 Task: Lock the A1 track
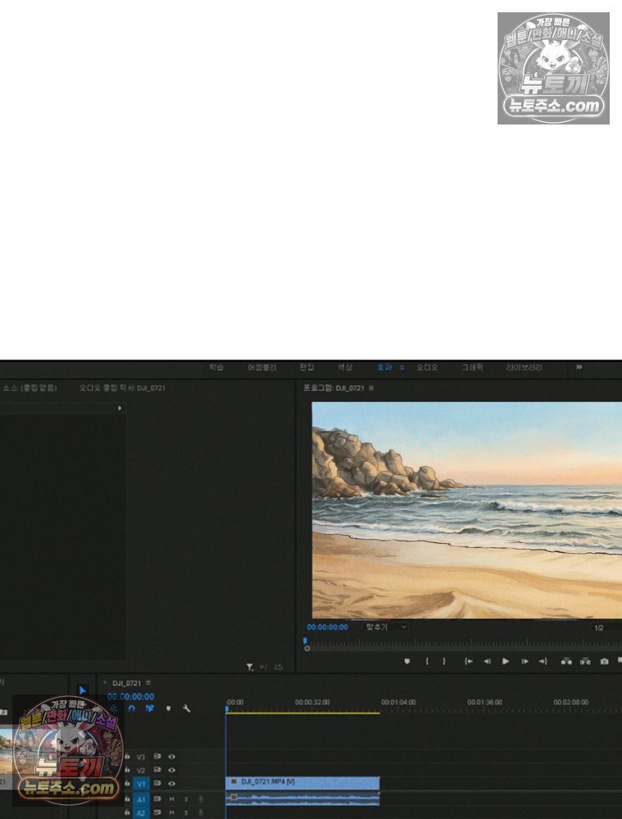point(127,799)
